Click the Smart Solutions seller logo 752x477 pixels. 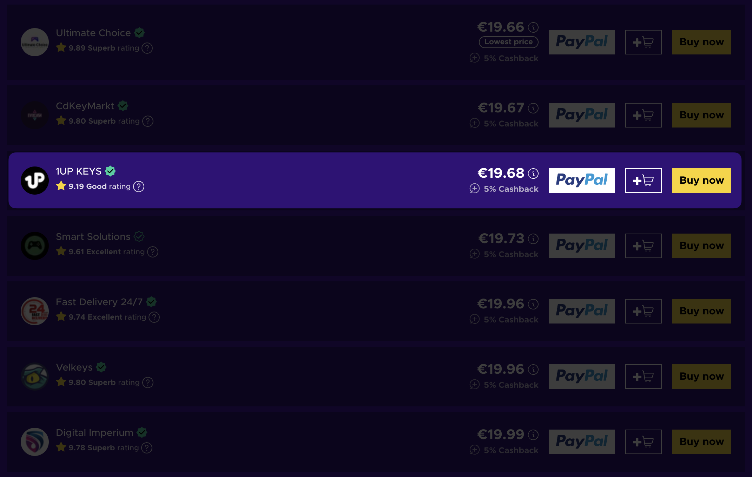pyautogui.click(x=35, y=246)
